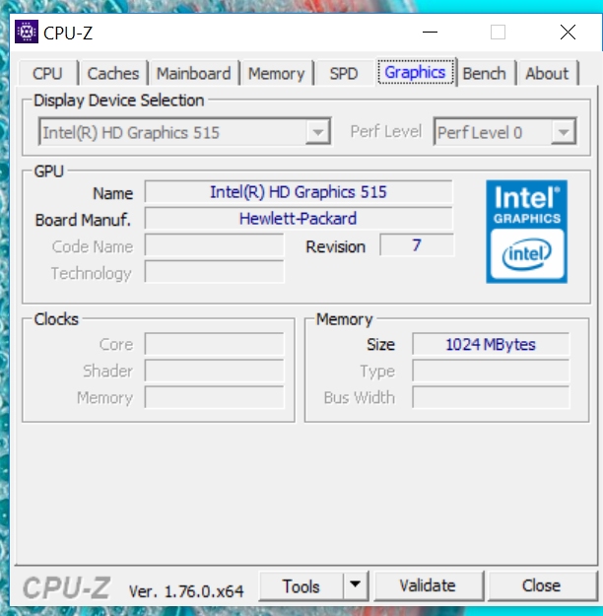The image size is (603, 616).
Task: Close the CPU-Z window via title bar X
Action: pos(569,32)
